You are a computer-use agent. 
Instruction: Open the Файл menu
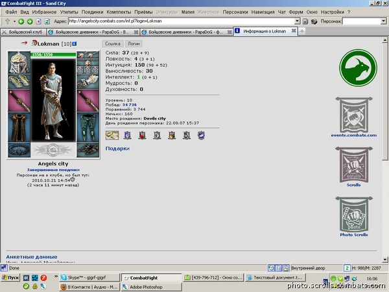coord(11,12)
